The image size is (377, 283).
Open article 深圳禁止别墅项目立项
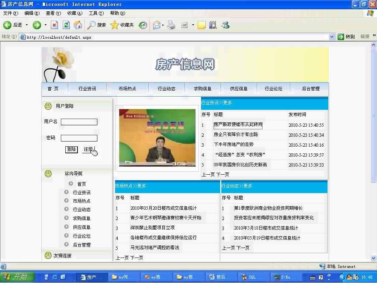pos(152,228)
